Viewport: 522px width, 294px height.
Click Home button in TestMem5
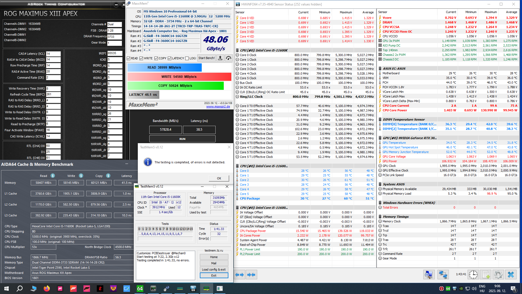click(x=214, y=257)
